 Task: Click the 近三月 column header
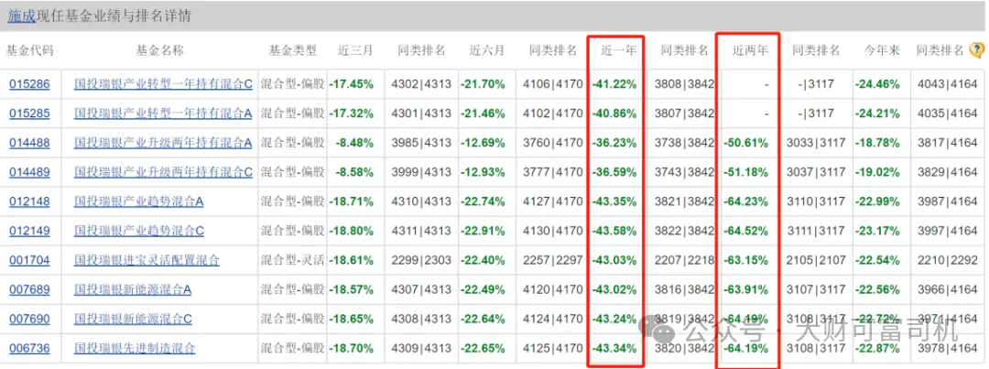355,51
